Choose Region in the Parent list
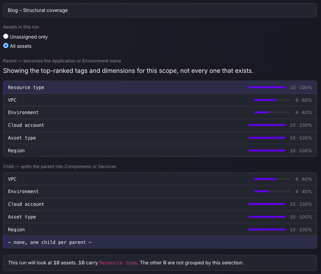 click(x=160, y=151)
